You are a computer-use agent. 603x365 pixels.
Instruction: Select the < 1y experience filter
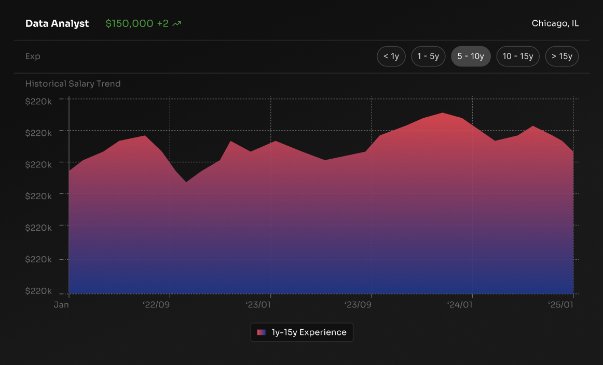point(391,57)
